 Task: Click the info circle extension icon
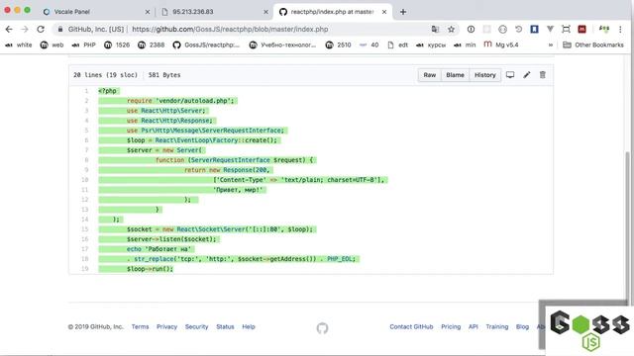471,29
